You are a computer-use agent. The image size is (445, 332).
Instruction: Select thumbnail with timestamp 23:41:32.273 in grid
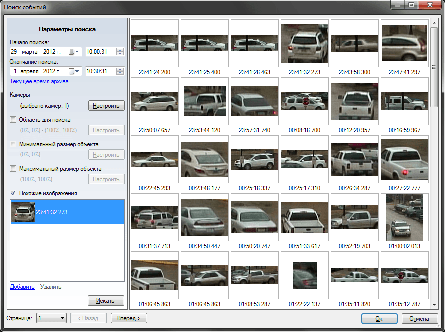click(305, 44)
